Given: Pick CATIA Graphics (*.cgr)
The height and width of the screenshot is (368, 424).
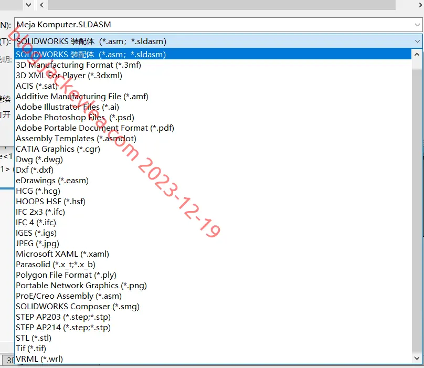Looking at the screenshot, I should click(x=213, y=149).
